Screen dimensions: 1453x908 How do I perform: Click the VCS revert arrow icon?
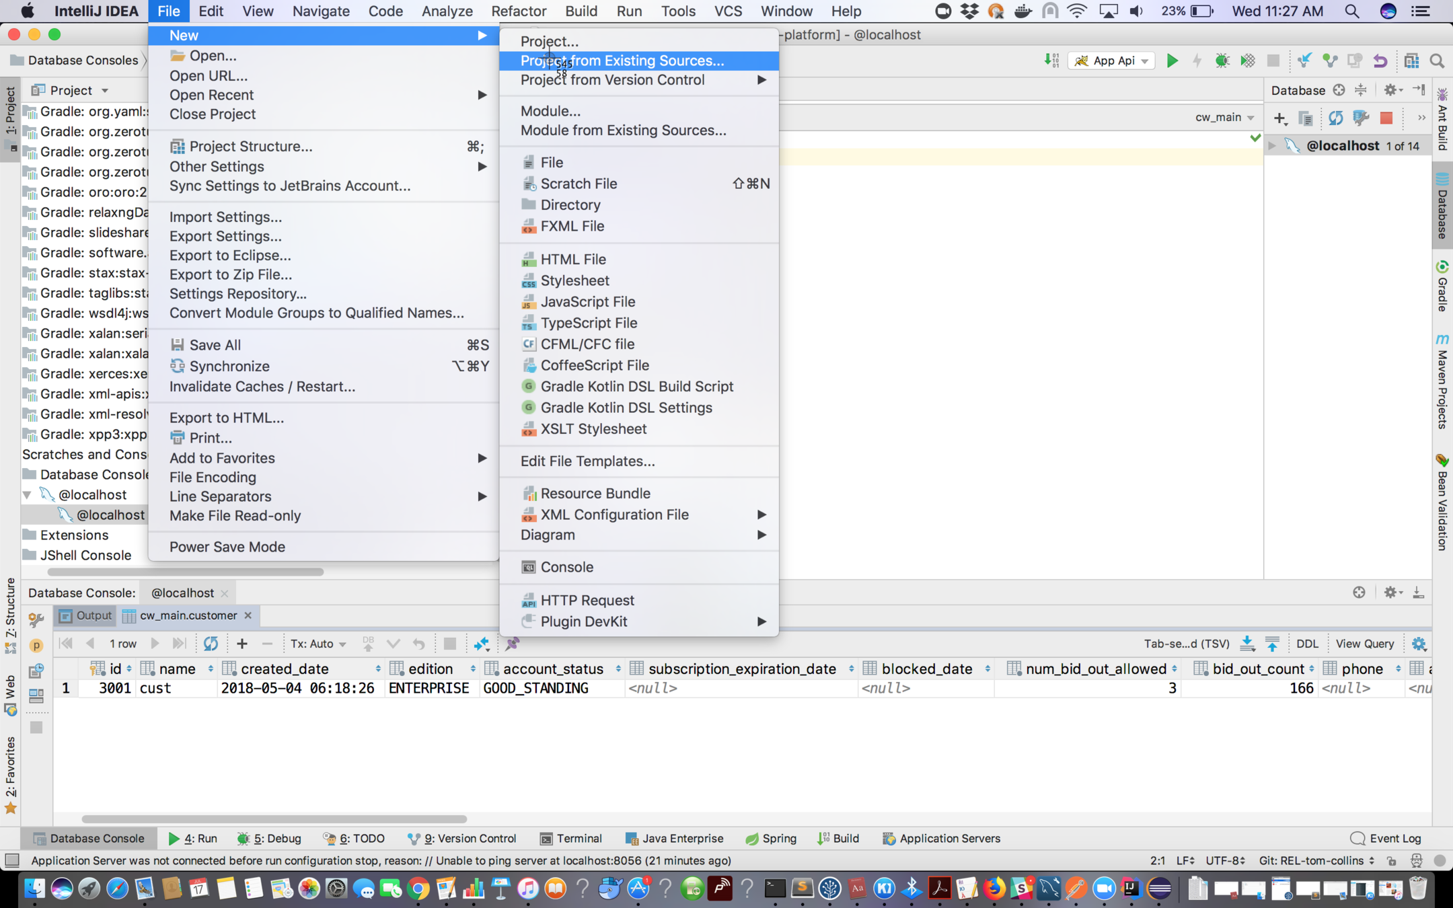coord(1380,61)
